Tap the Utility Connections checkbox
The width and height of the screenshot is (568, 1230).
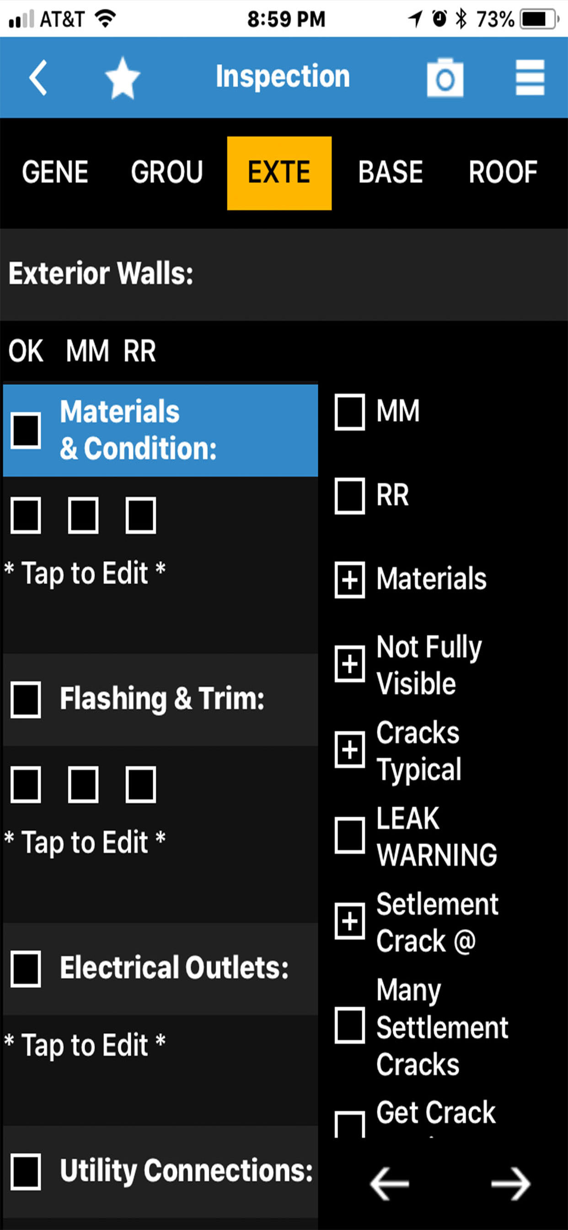pos(25,1171)
